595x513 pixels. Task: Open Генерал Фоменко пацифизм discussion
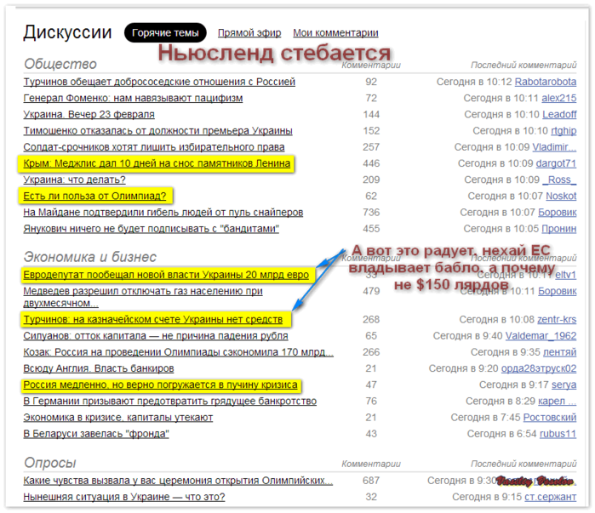click(133, 98)
